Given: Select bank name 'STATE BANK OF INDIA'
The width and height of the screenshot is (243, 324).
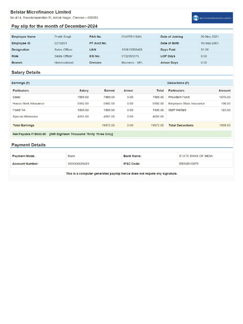Looking at the screenshot, I should (x=196, y=156).
